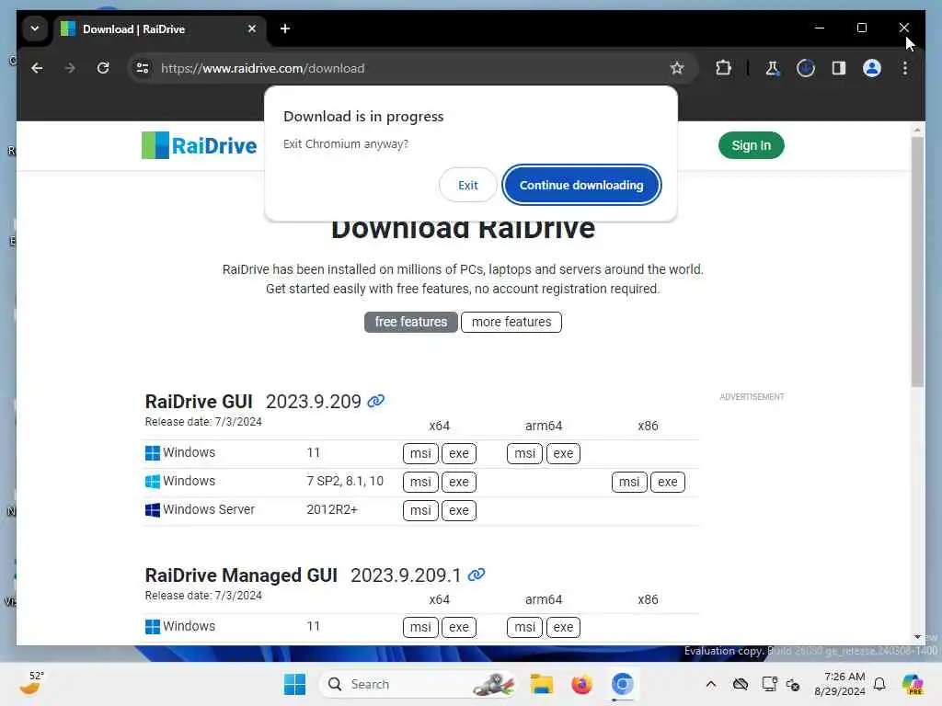Download RaiDrive GUI Windows 11 arm64 exe
The height and width of the screenshot is (706, 942).
563,453
